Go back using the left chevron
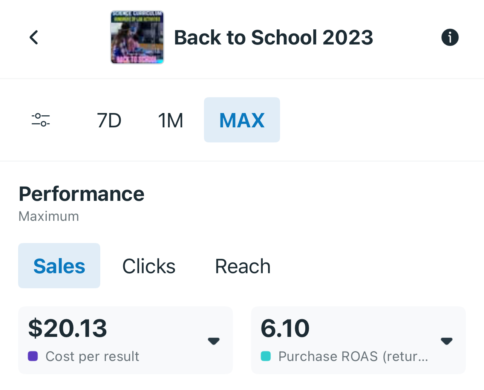Viewport: 484px width, 390px height. (x=34, y=37)
